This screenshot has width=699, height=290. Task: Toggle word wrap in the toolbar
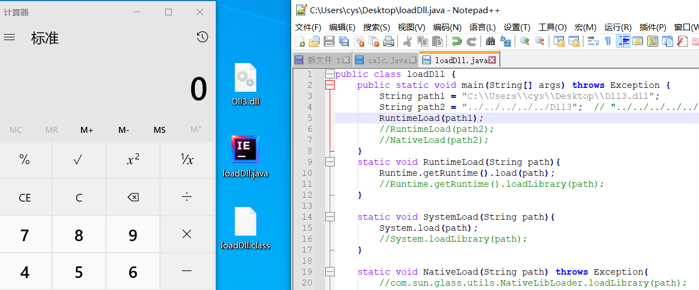tap(593, 41)
